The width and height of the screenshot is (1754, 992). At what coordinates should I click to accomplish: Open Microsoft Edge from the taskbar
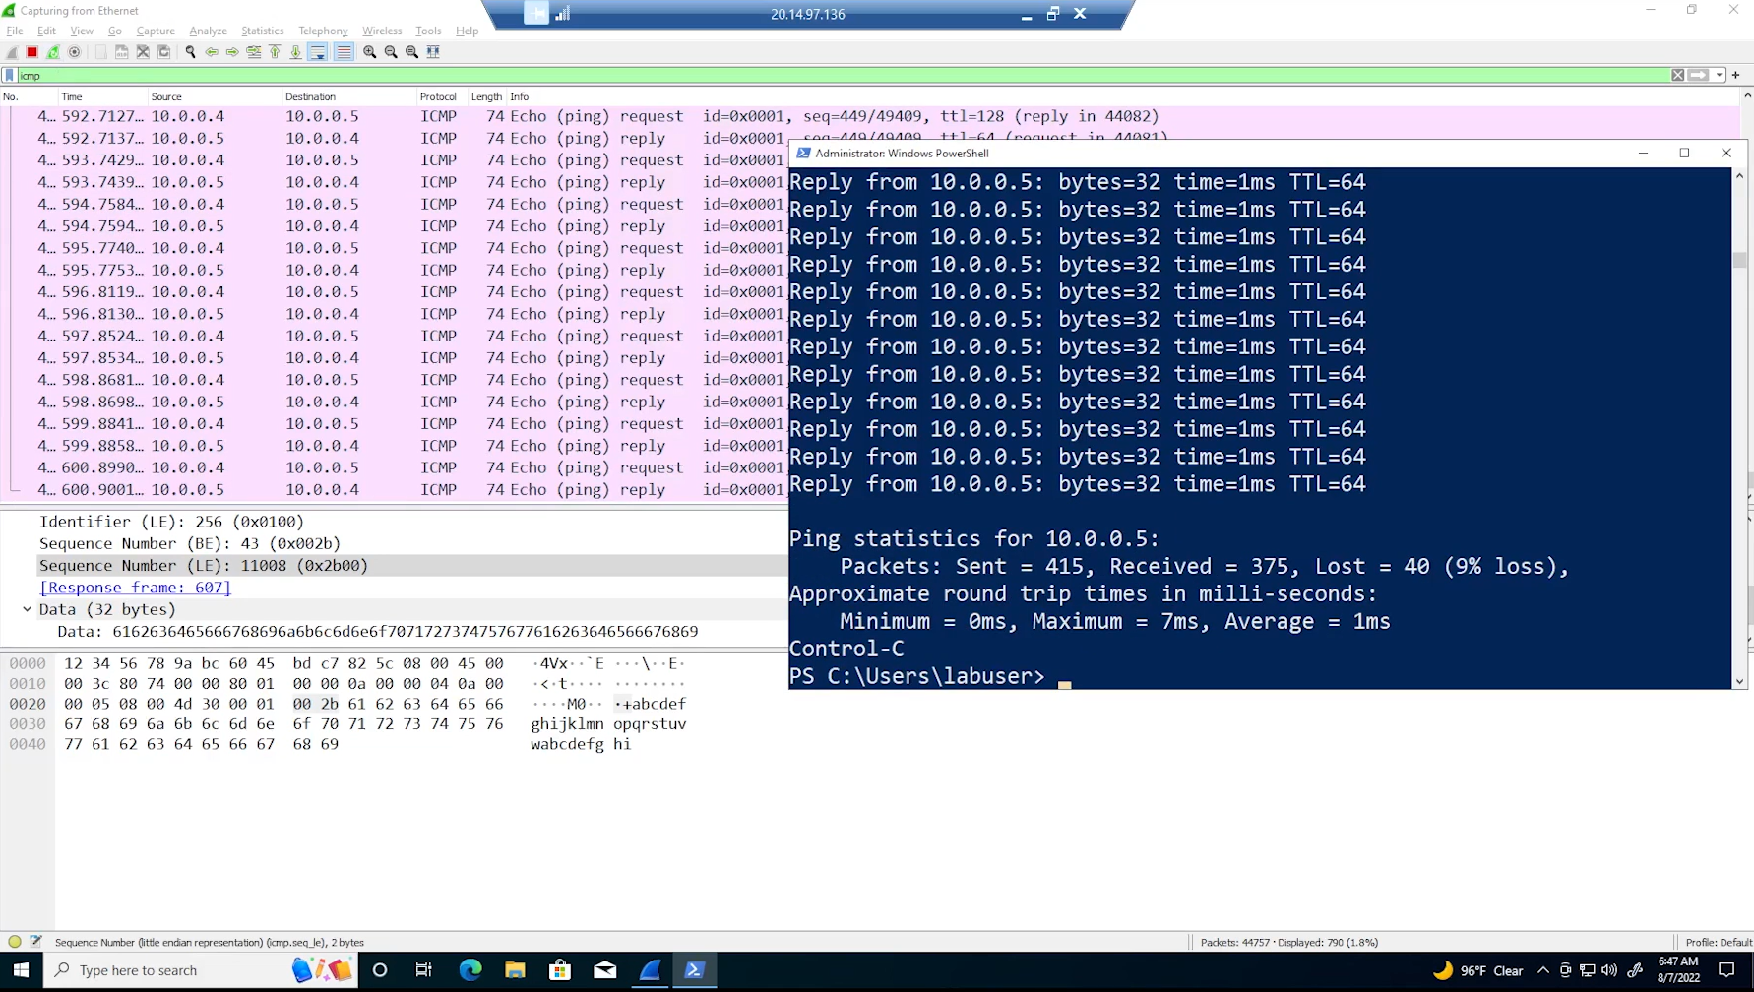tap(470, 970)
